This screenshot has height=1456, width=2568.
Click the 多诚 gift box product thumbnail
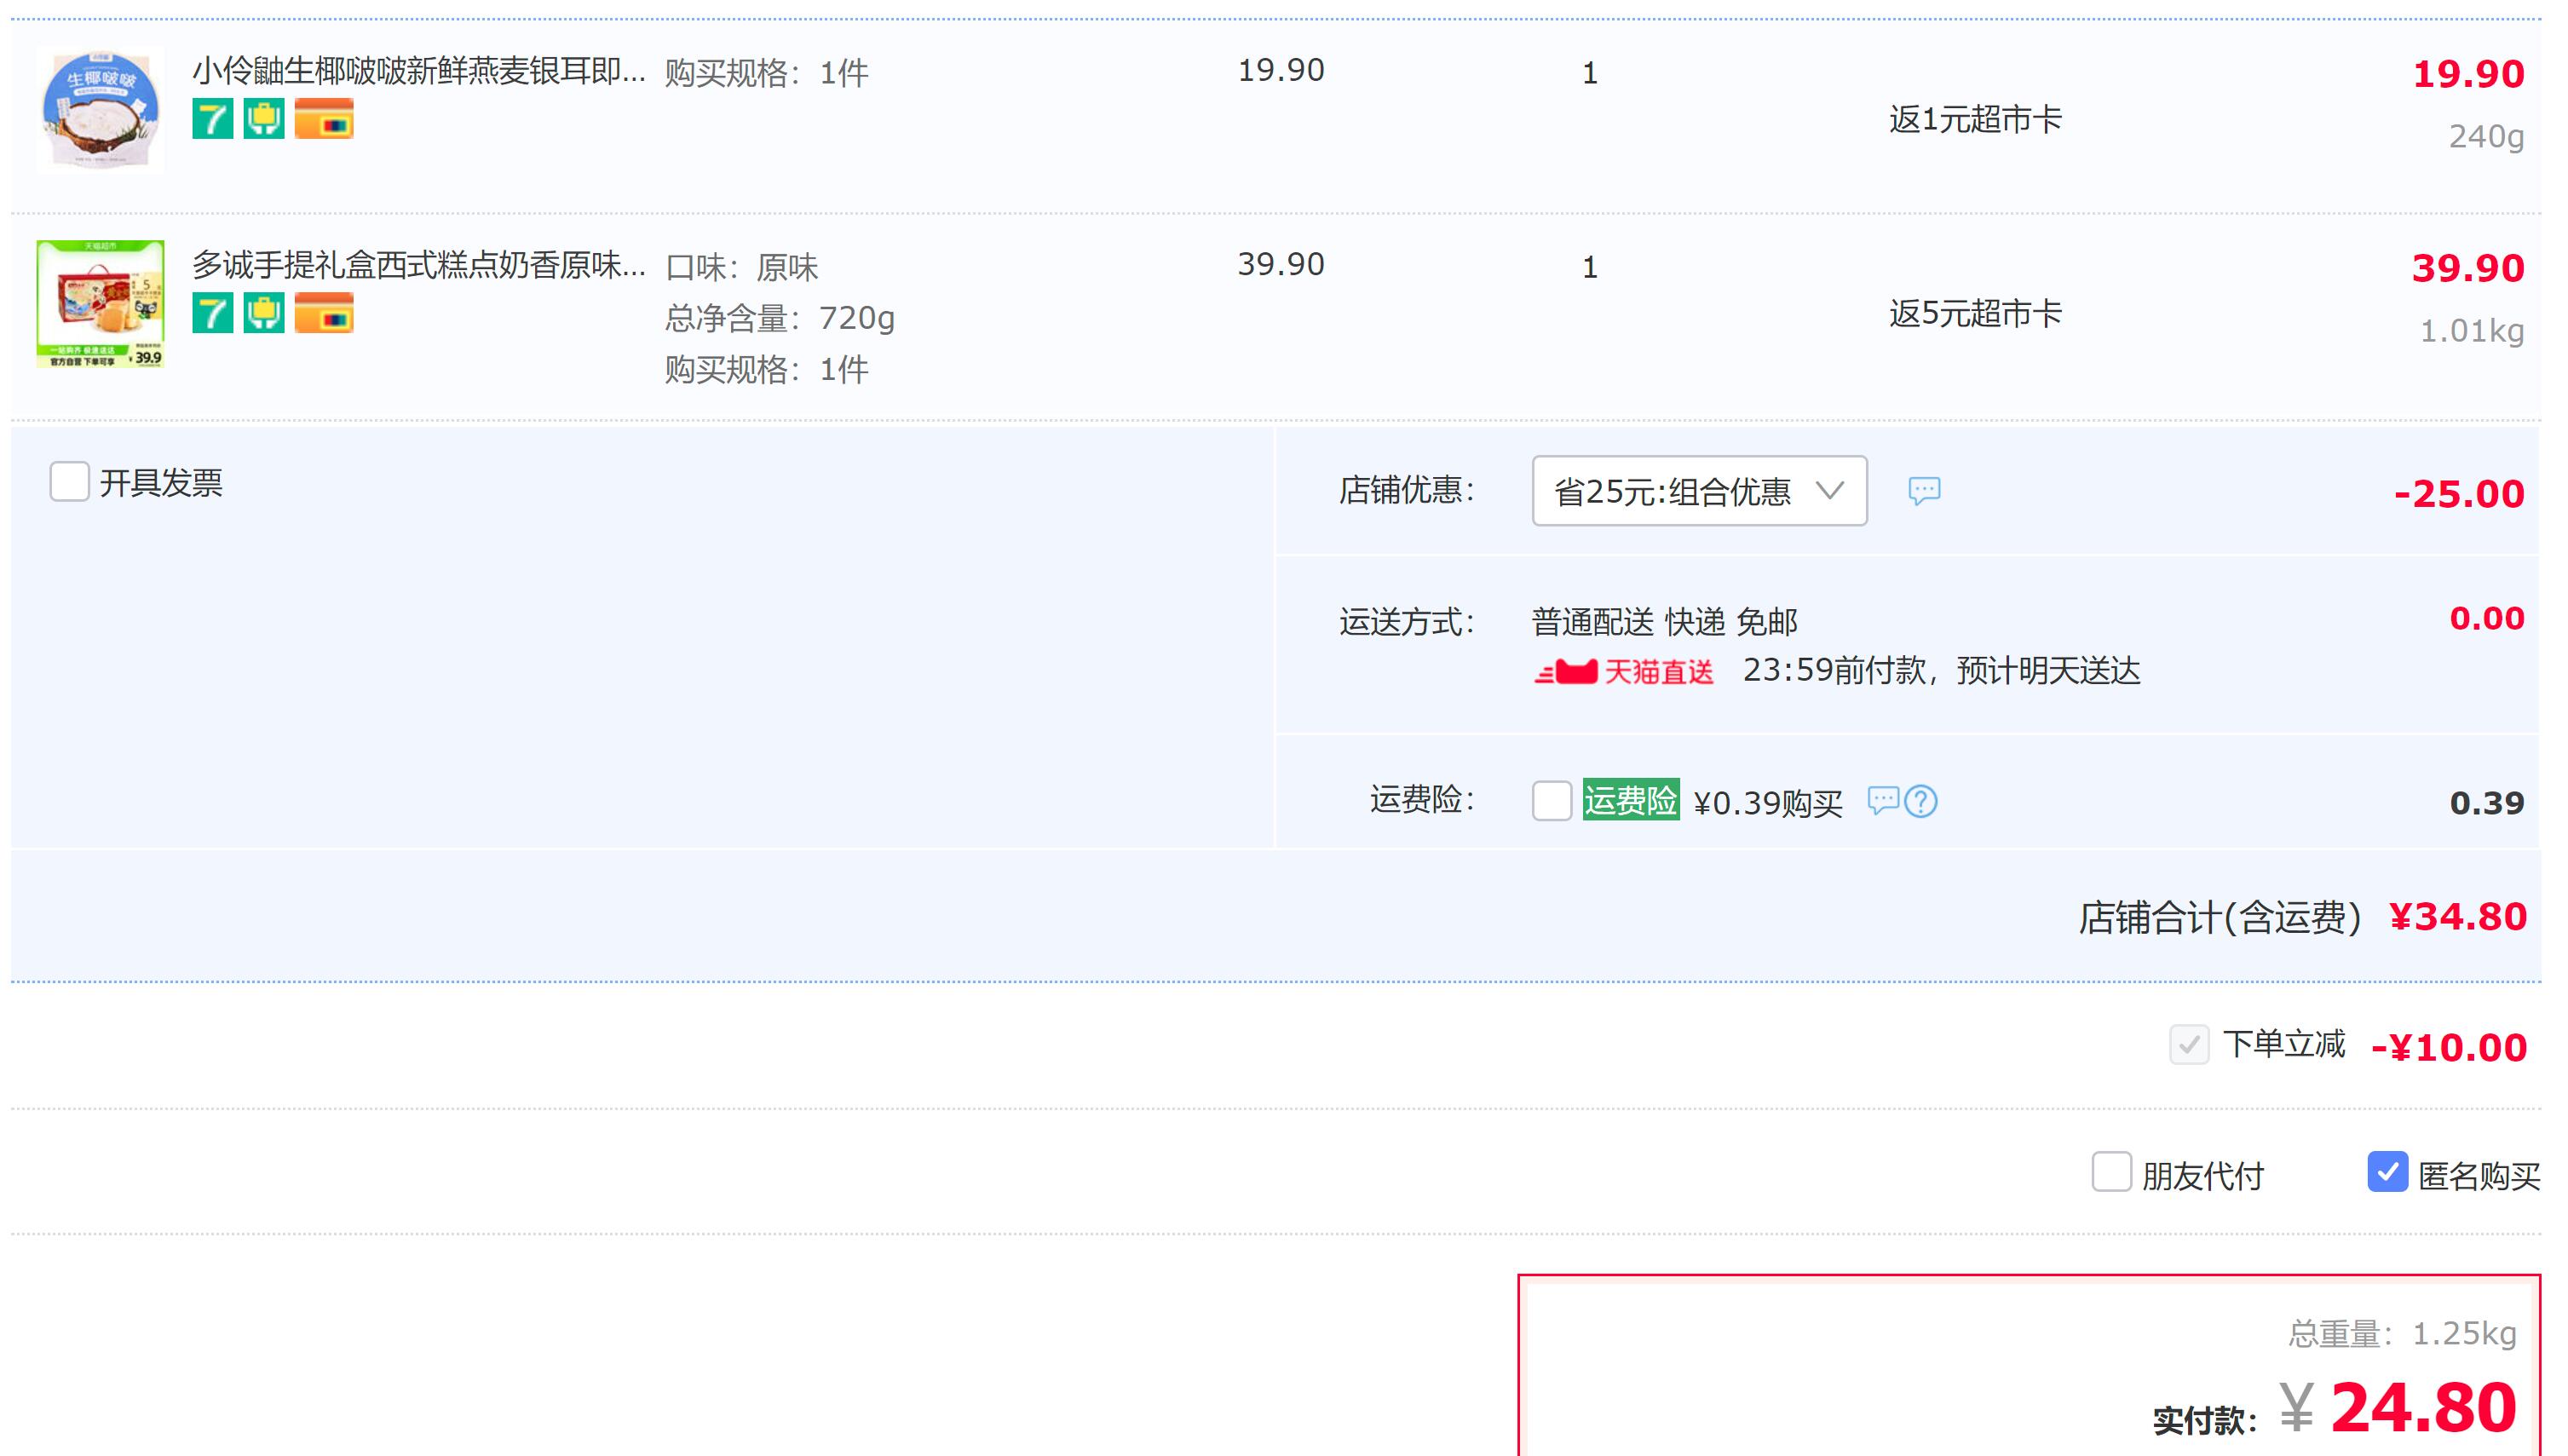[x=100, y=304]
